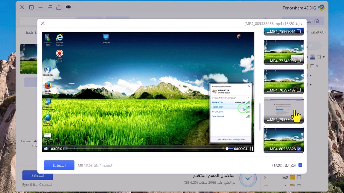
Task: Toggle the fourth tree row arrow
Action: click(311, 85)
